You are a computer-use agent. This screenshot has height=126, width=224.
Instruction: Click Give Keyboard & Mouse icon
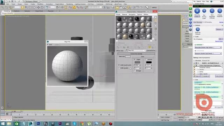click(x=212, y=11)
